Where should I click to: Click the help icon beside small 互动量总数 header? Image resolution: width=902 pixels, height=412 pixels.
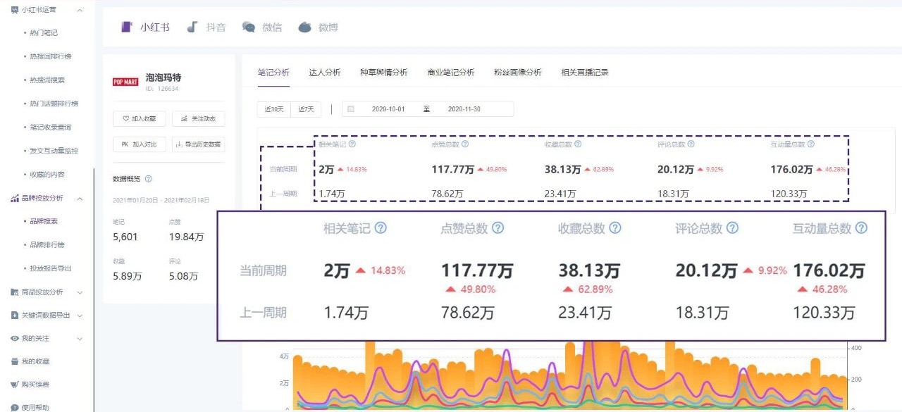click(x=811, y=144)
